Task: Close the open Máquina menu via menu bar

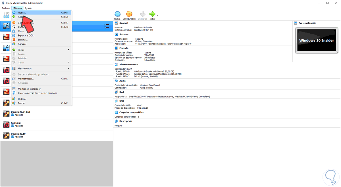Action: [17, 8]
